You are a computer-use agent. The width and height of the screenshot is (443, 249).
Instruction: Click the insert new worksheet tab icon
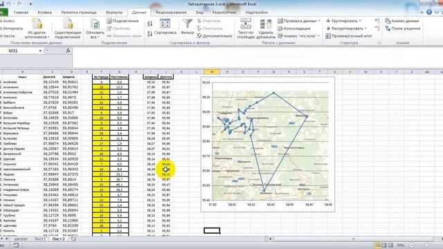tap(73, 239)
